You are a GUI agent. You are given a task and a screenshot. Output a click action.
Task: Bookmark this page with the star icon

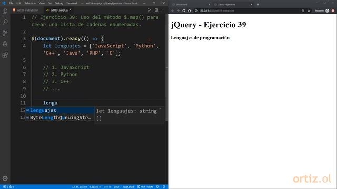(x=309, y=10)
